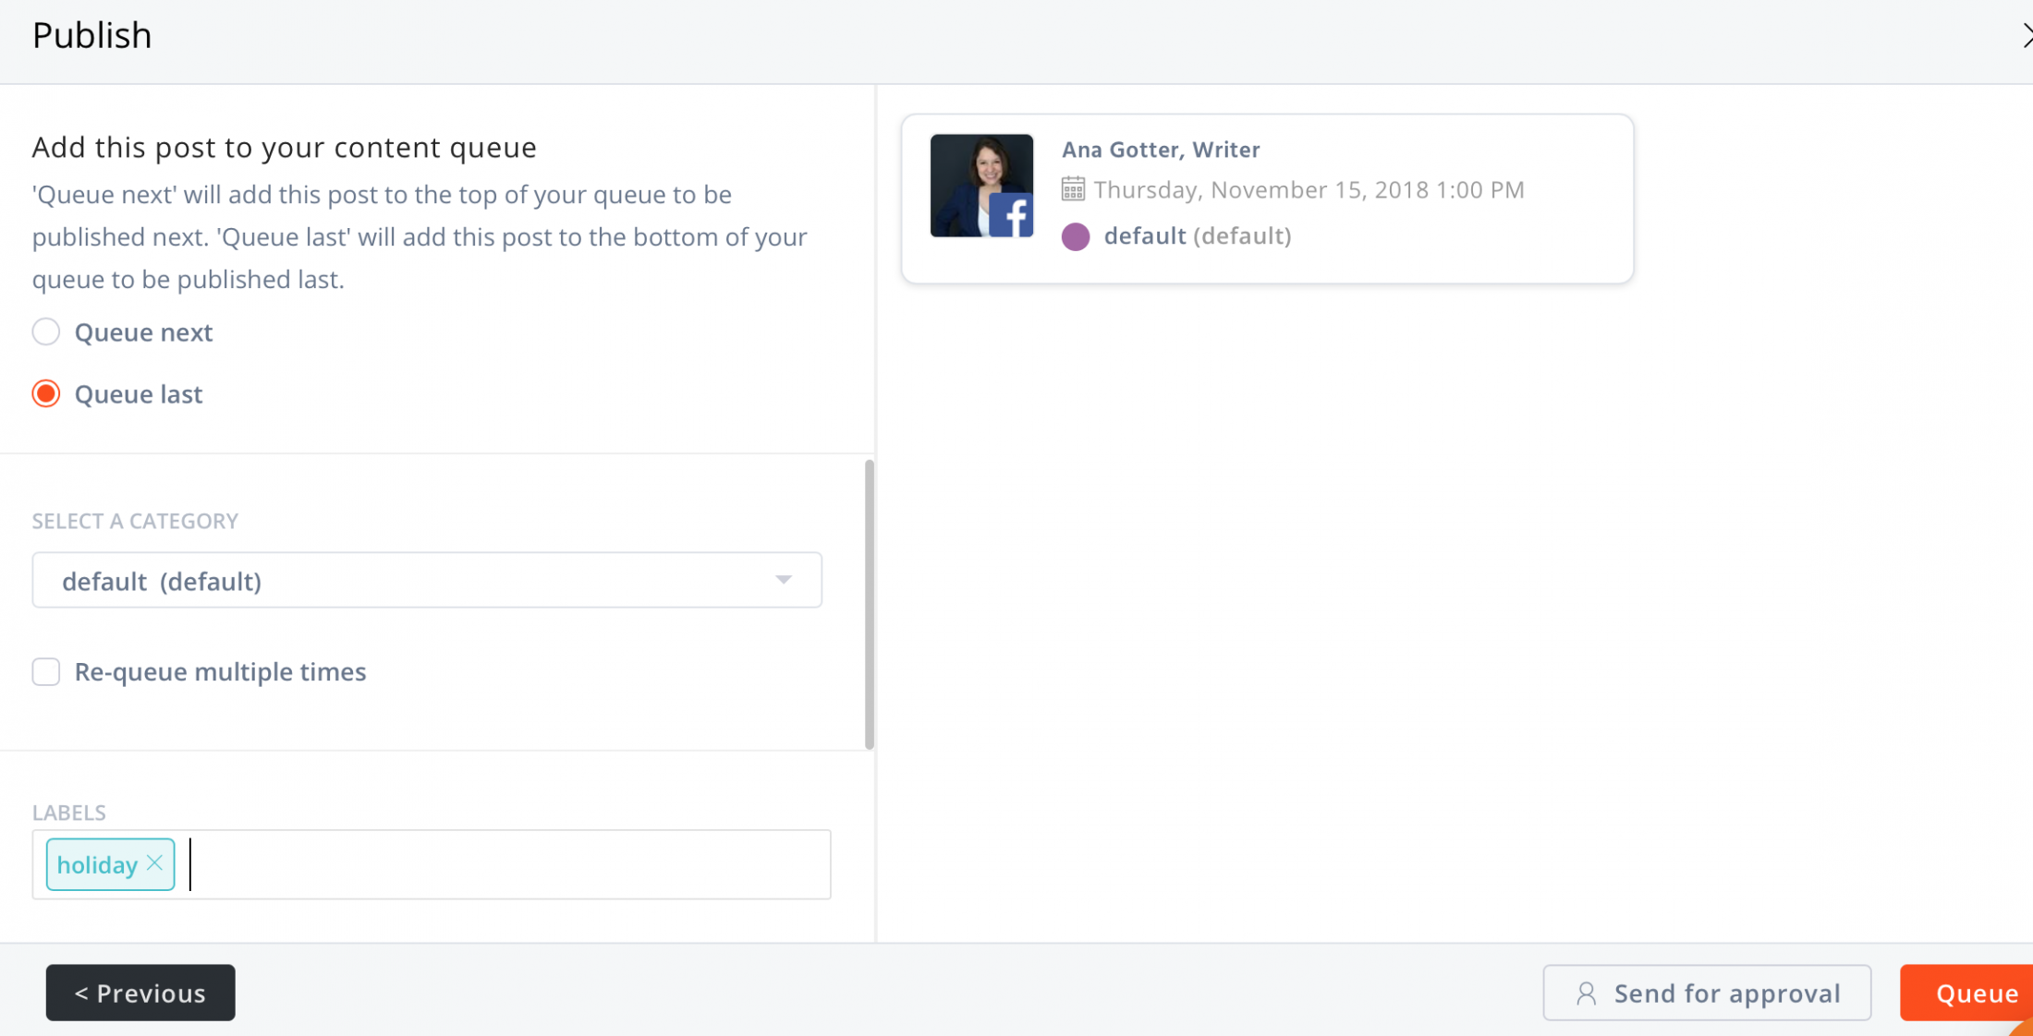Click the holiday label tag

coord(97,865)
